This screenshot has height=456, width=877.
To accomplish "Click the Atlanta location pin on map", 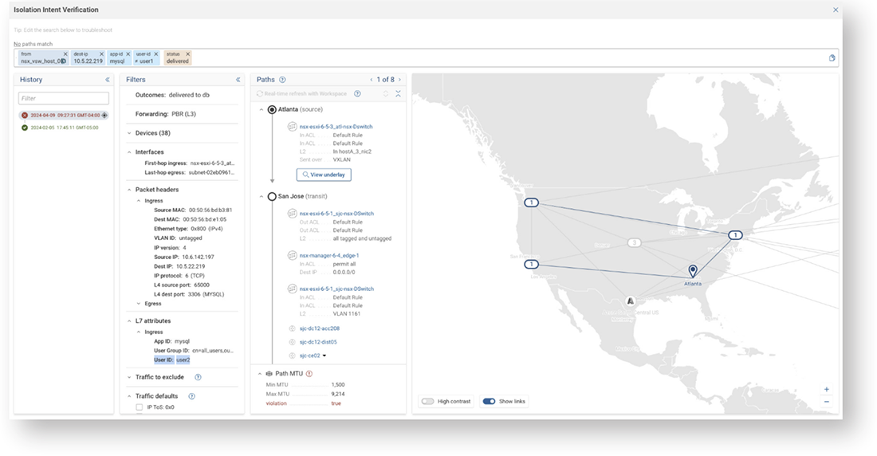I will (x=693, y=272).
